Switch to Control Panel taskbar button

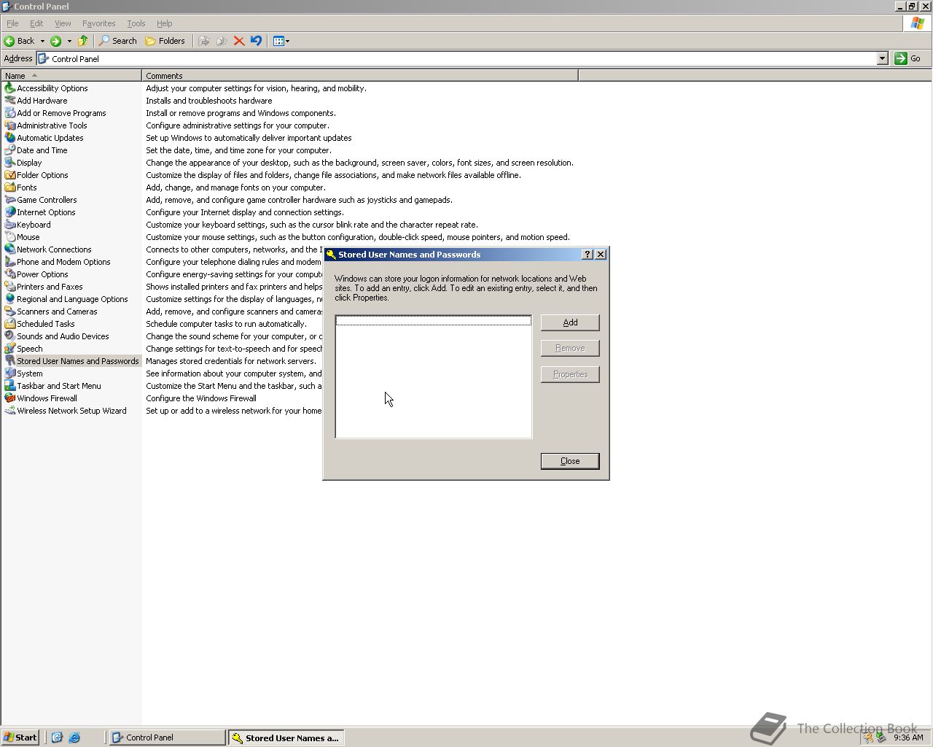coord(167,738)
